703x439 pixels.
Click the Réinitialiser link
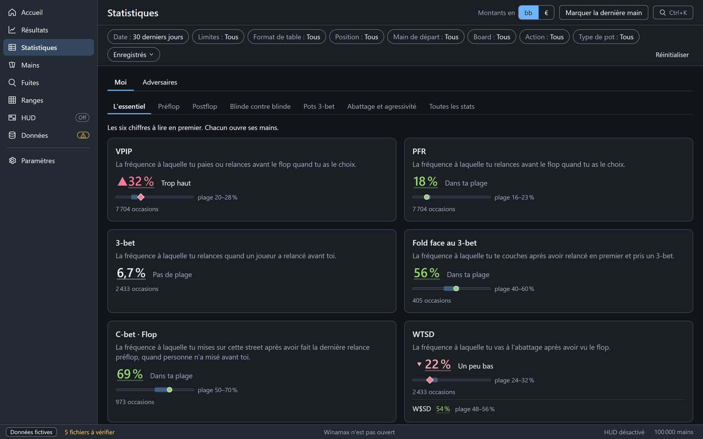pos(672,55)
